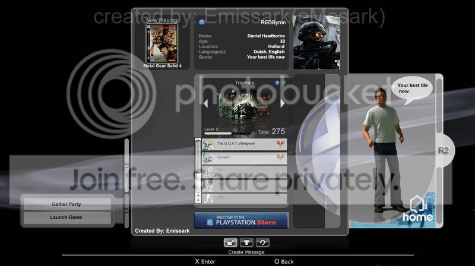The image size is (475, 266).
Task: Select the blue active page dot in Trophies
Action: point(277,83)
